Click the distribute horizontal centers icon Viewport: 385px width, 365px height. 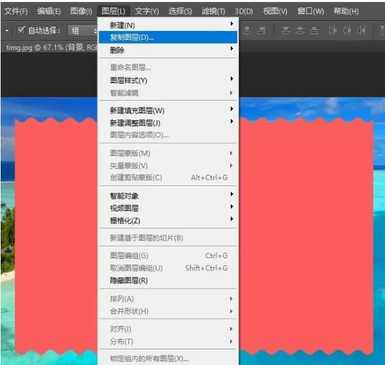(x=347, y=30)
